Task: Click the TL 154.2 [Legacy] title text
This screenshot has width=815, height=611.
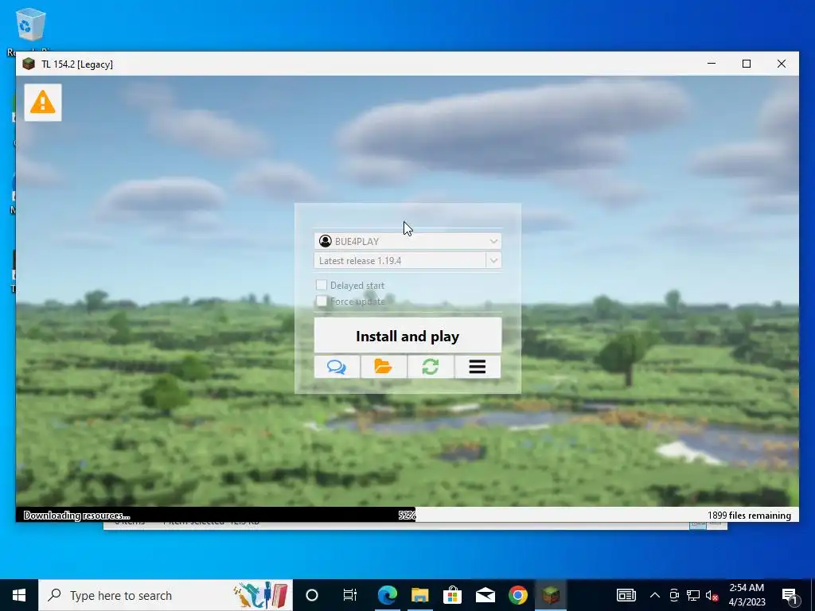Action: (77, 64)
